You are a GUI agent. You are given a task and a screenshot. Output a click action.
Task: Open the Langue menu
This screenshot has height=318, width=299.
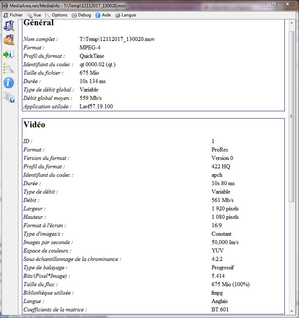125,15
